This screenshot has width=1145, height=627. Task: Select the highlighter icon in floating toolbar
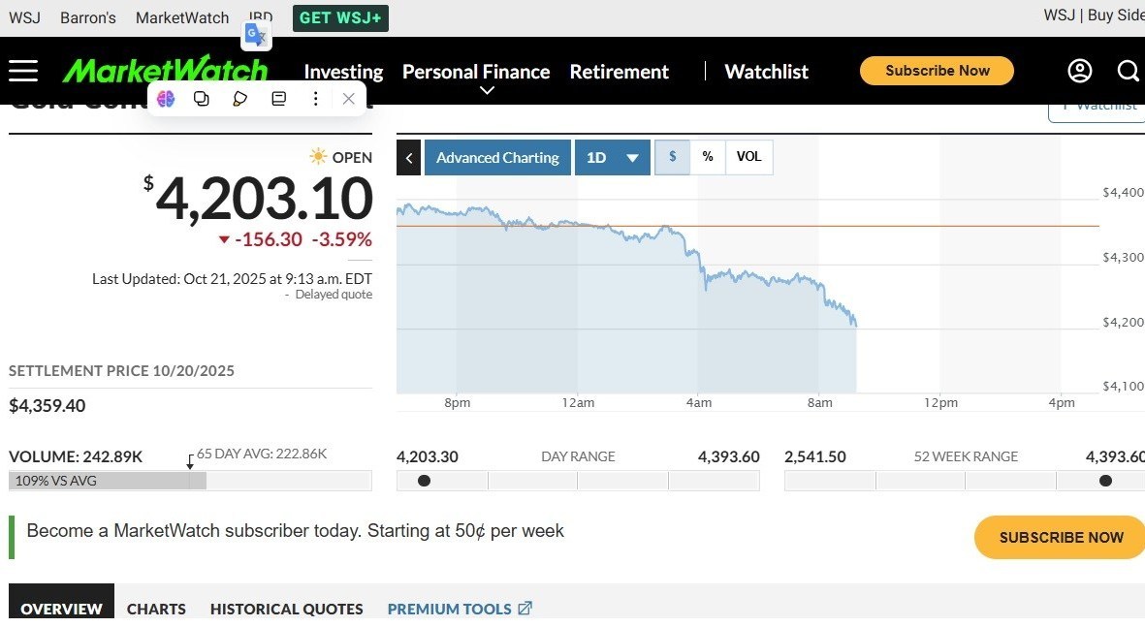pyautogui.click(x=240, y=99)
